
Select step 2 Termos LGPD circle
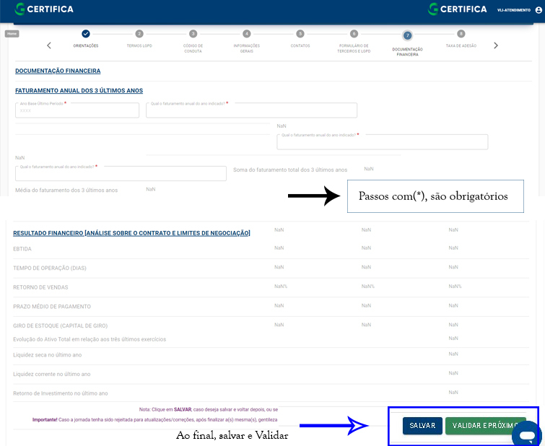pos(139,34)
